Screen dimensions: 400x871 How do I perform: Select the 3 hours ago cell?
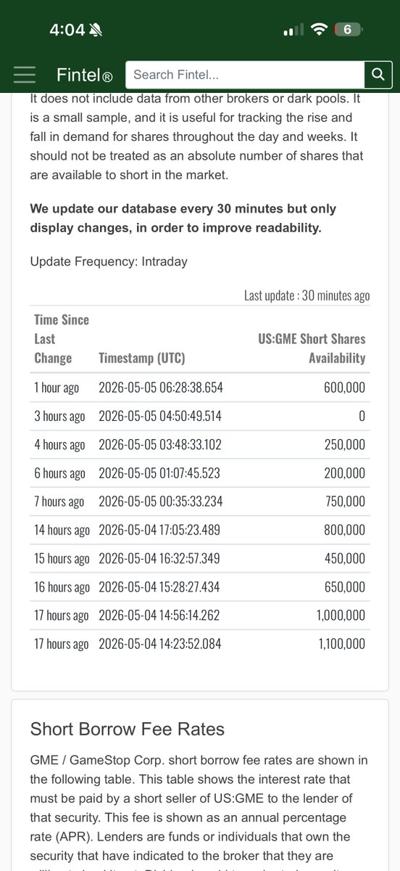coord(59,416)
